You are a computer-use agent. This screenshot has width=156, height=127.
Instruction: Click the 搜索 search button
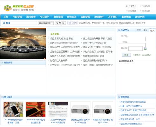(x=60, y=23)
